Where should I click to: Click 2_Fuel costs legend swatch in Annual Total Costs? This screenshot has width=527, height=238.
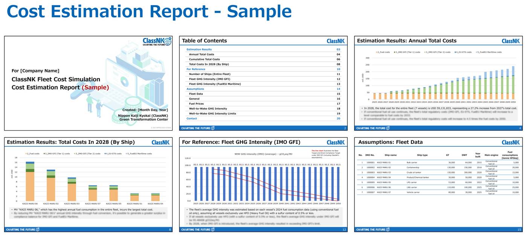click(x=377, y=52)
